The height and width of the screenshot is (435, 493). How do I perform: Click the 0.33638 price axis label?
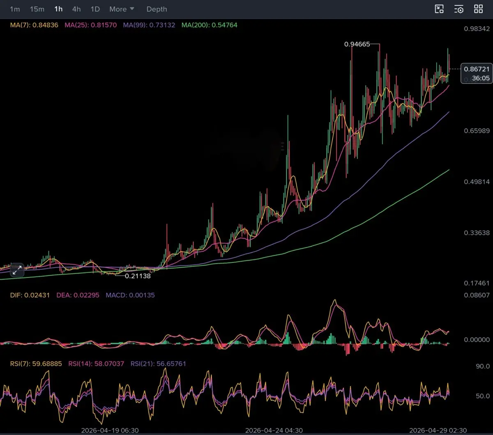tap(477, 233)
